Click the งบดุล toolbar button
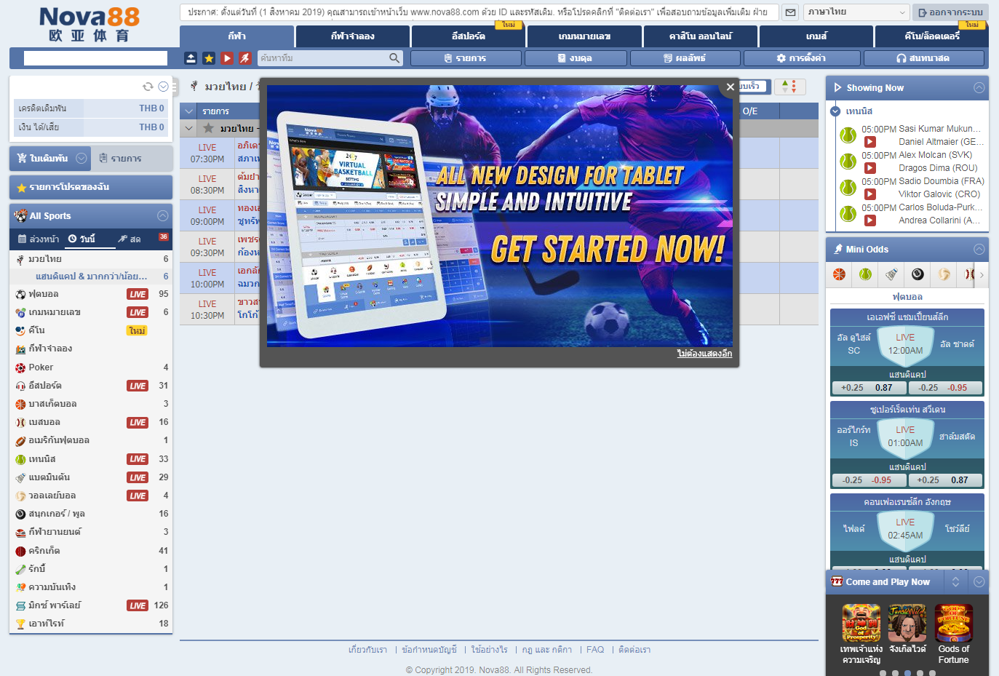This screenshot has height=676, width=999. point(575,58)
